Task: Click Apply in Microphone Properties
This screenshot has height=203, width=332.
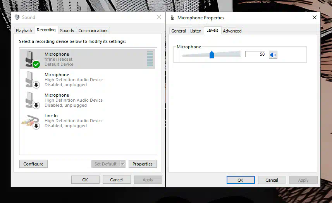Action: coord(303,180)
